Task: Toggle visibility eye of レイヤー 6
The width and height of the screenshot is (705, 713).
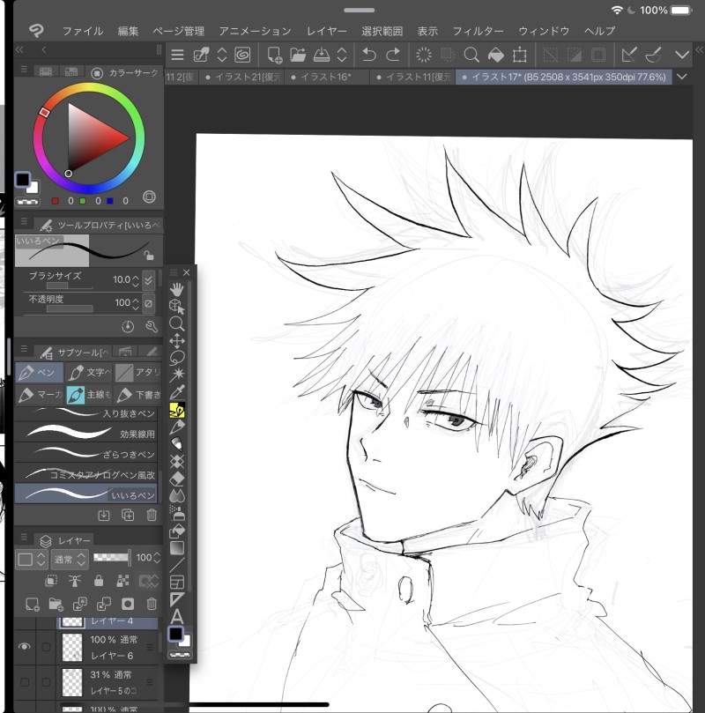Action: [x=25, y=646]
